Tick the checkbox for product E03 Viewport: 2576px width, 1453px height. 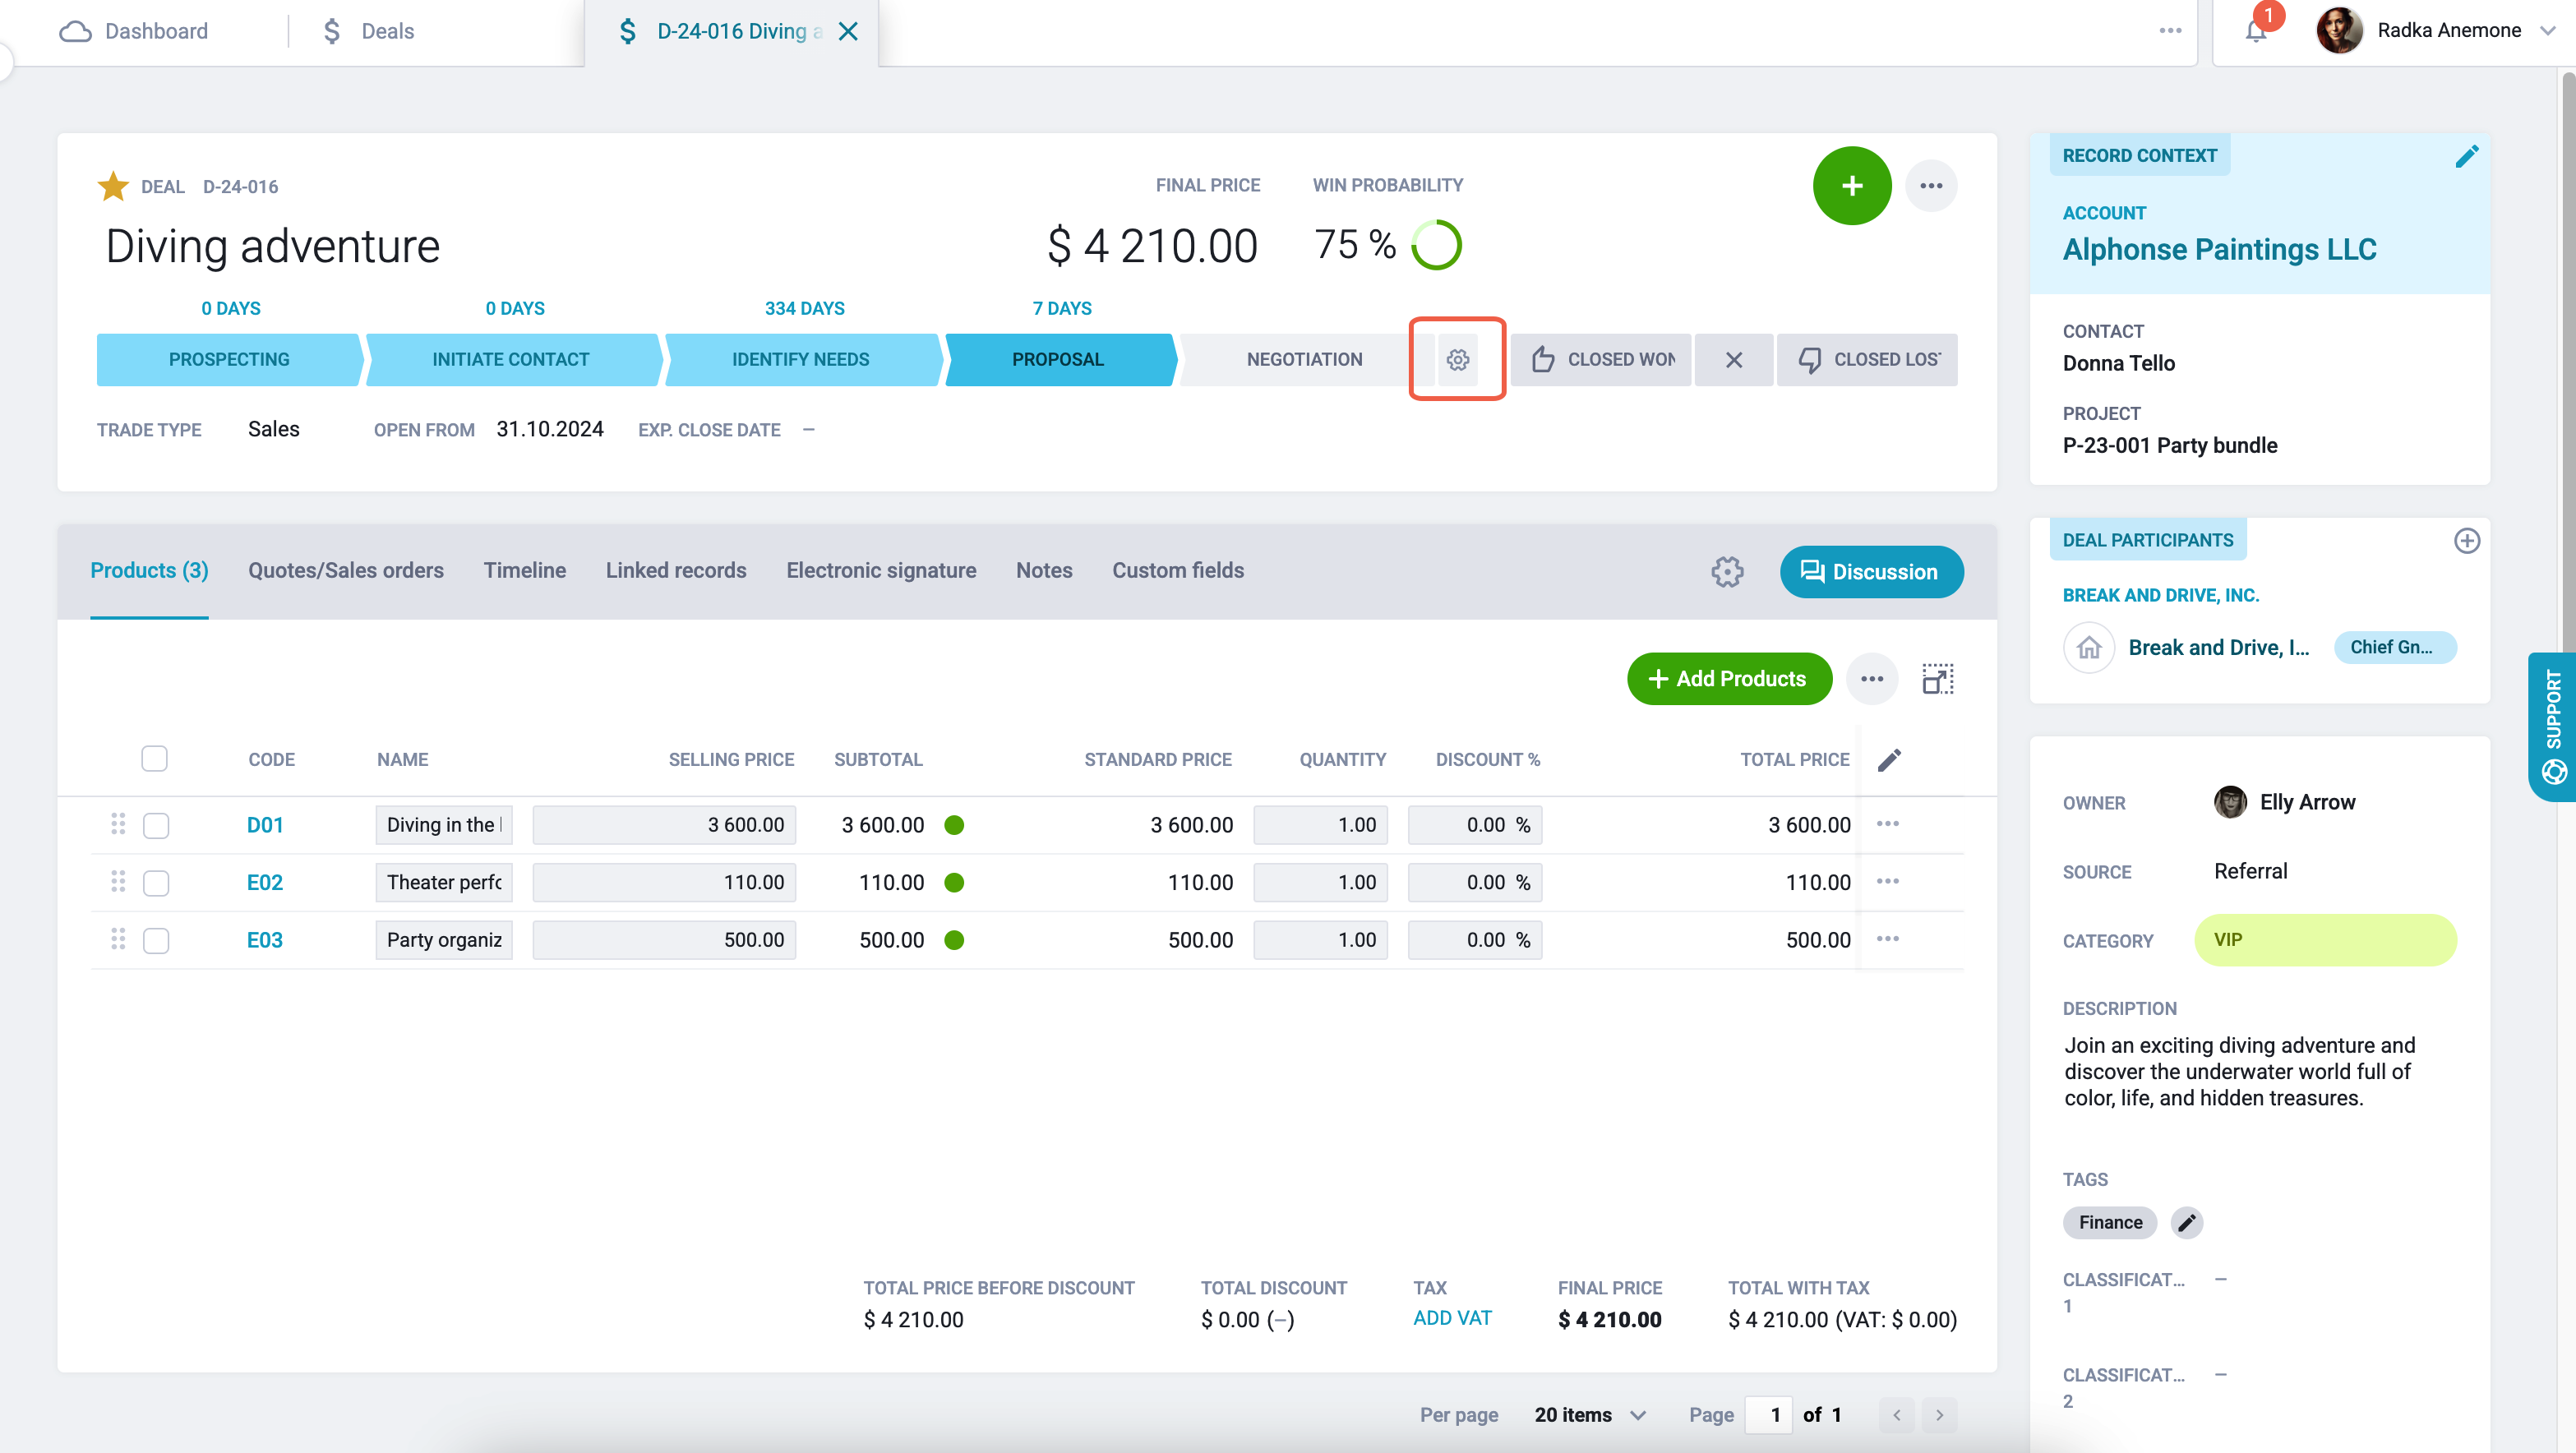coord(156,940)
